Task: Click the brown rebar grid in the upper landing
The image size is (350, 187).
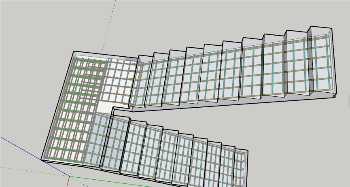Action: pos(119,77)
